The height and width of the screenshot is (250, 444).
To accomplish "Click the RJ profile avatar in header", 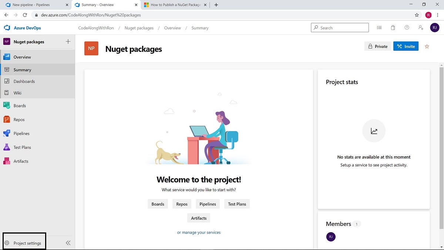I will pyautogui.click(x=434, y=27).
